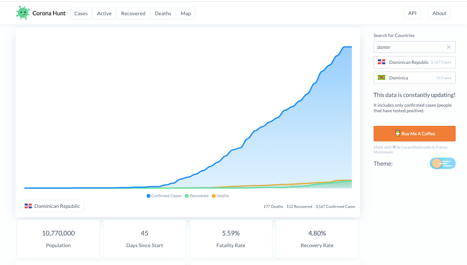Image resolution: width=467 pixels, height=265 pixels.
Task: Toggle the light/dark Theme switch
Action: point(442,163)
